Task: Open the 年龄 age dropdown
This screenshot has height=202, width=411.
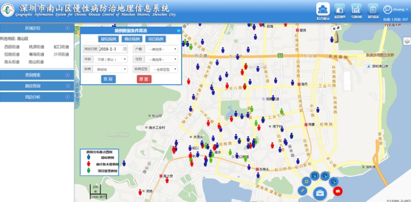Action: pos(110,59)
